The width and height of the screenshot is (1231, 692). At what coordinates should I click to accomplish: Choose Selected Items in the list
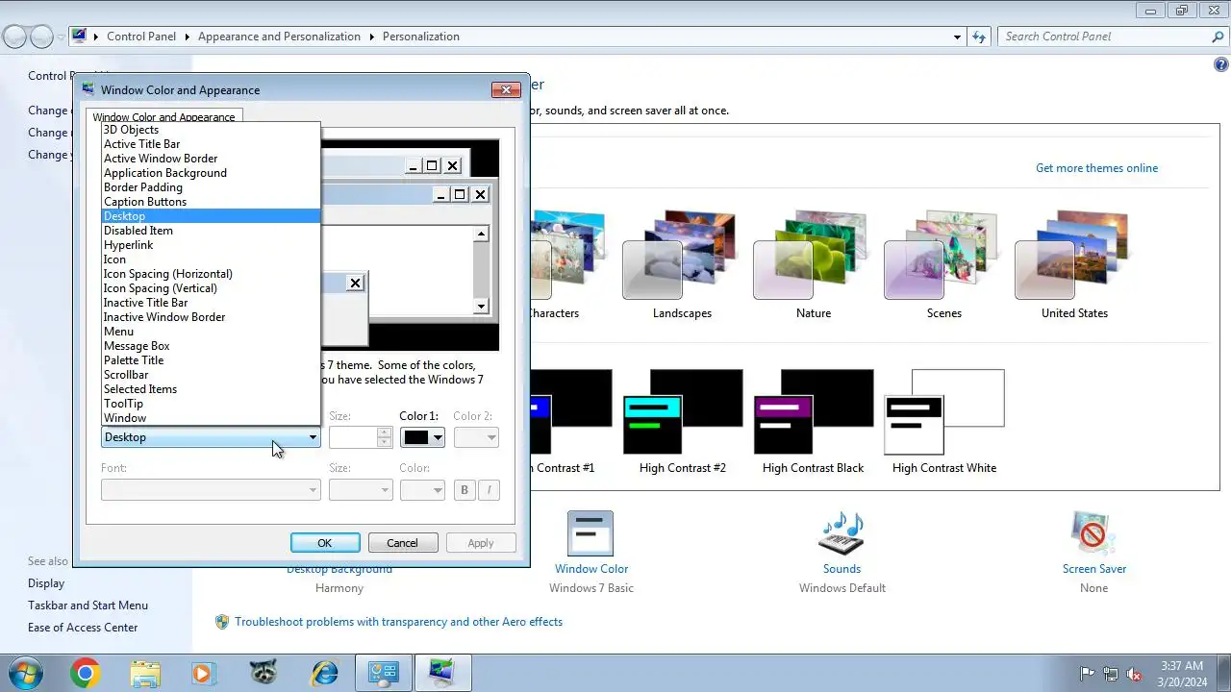(211, 389)
